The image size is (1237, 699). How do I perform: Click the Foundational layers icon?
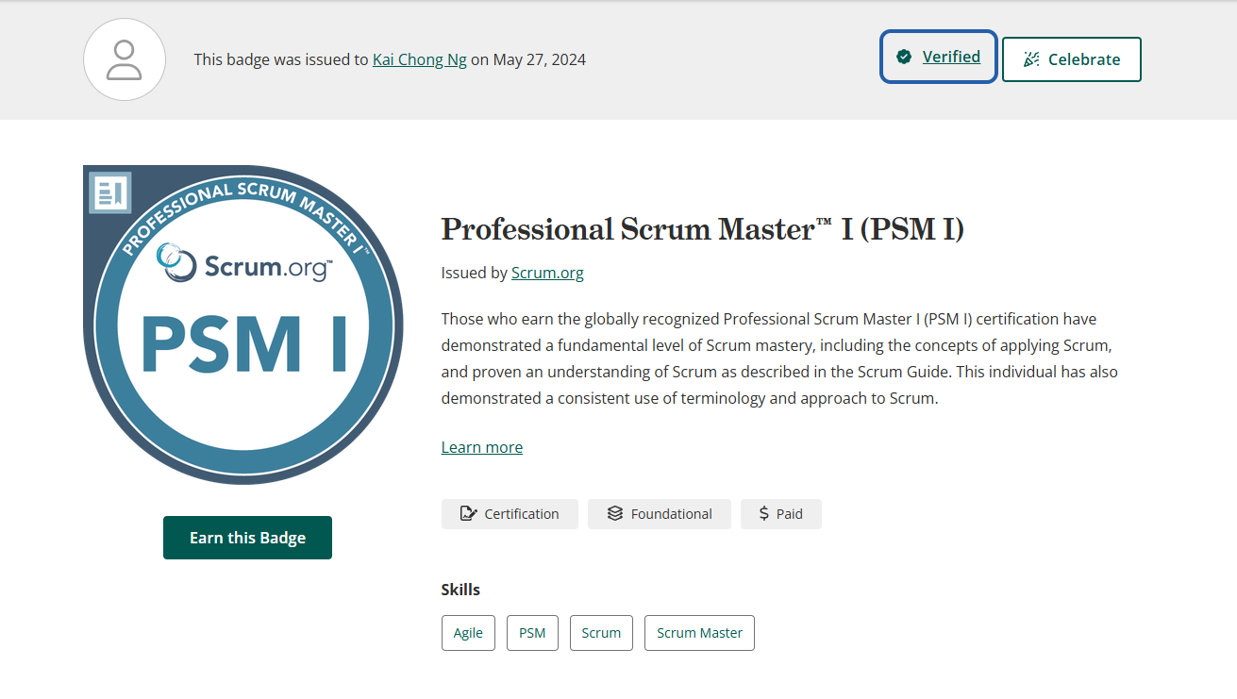pyautogui.click(x=615, y=514)
